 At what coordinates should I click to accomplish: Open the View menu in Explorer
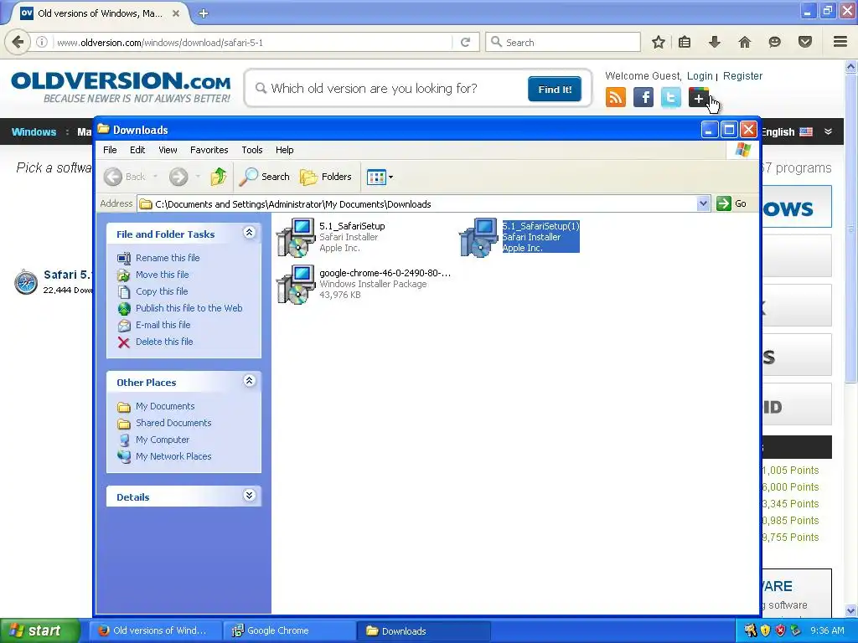168,150
